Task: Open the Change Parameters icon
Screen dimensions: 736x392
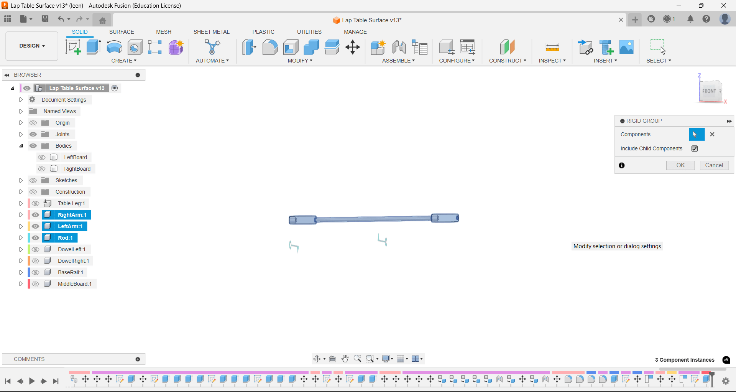Action: [468, 47]
